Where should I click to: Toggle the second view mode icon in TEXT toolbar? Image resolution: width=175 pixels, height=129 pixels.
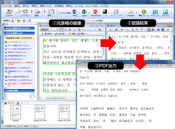[x=153, y=30]
